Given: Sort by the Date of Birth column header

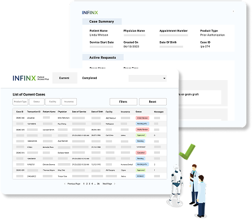Looking at the screenshot, I should pos(97,112).
